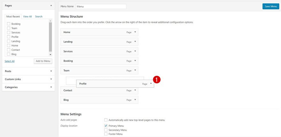281x137 pixels.
Task: Switch to the View All tab
Action: 27,17
